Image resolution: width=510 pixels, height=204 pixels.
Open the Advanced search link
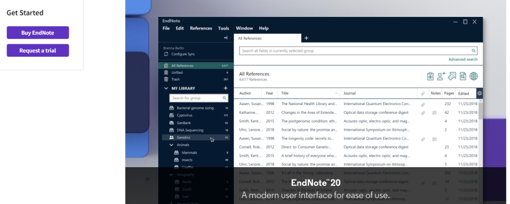pyautogui.click(x=463, y=60)
